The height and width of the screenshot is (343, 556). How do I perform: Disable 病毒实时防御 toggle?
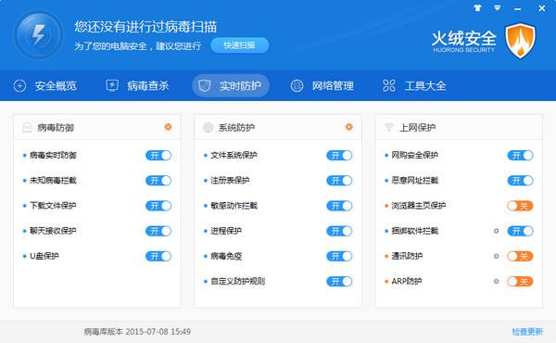point(158,156)
